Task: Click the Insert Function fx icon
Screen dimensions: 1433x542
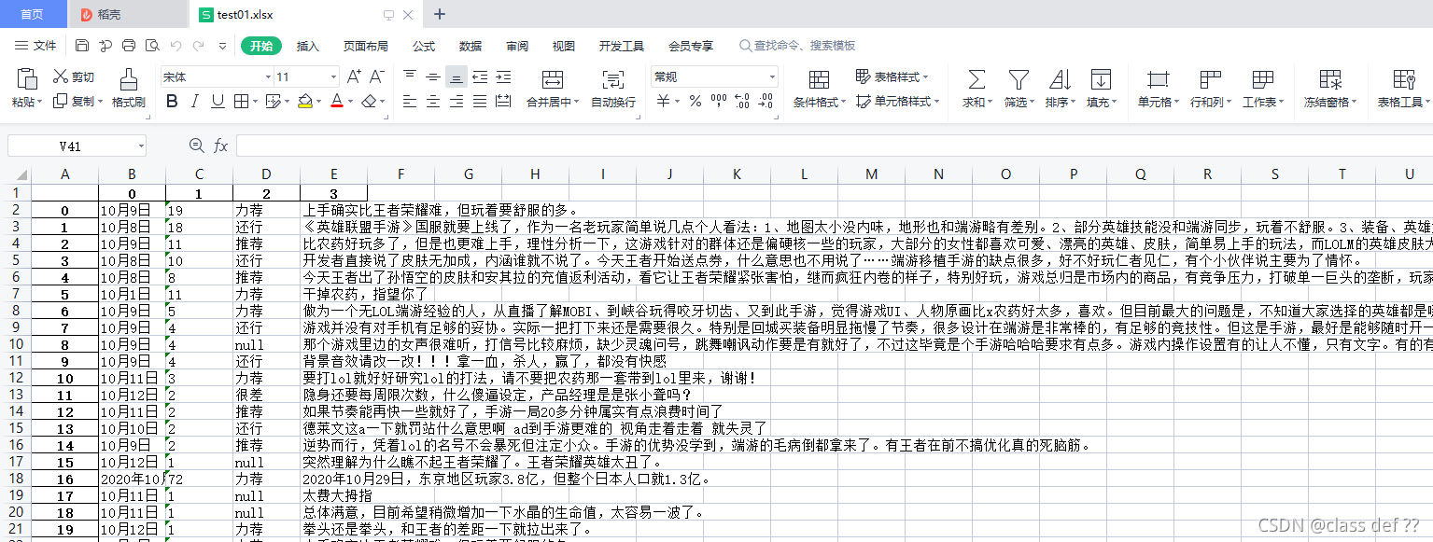Action: [x=221, y=146]
